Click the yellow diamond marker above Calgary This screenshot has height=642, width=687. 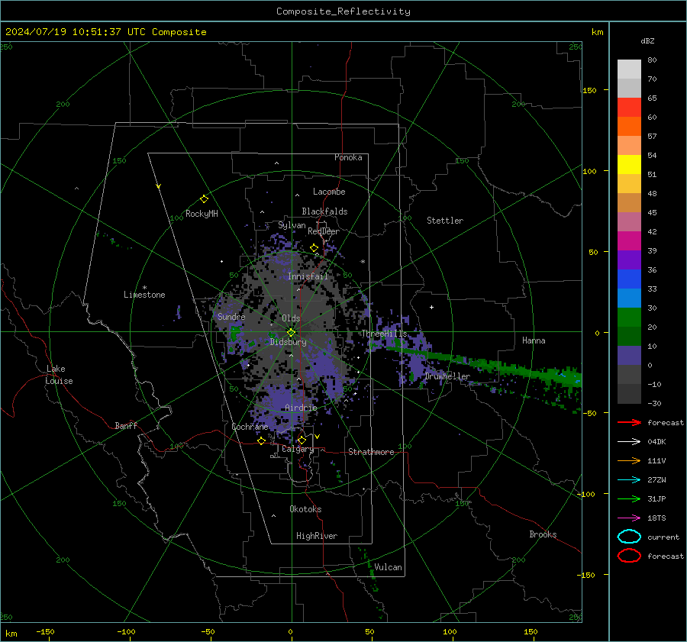(302, 440)
